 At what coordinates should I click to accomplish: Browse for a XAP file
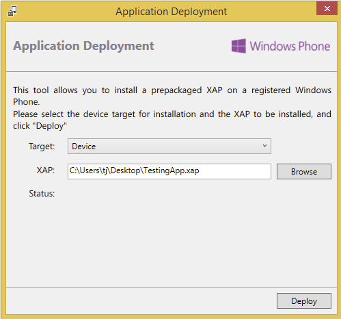click(304, 171)
